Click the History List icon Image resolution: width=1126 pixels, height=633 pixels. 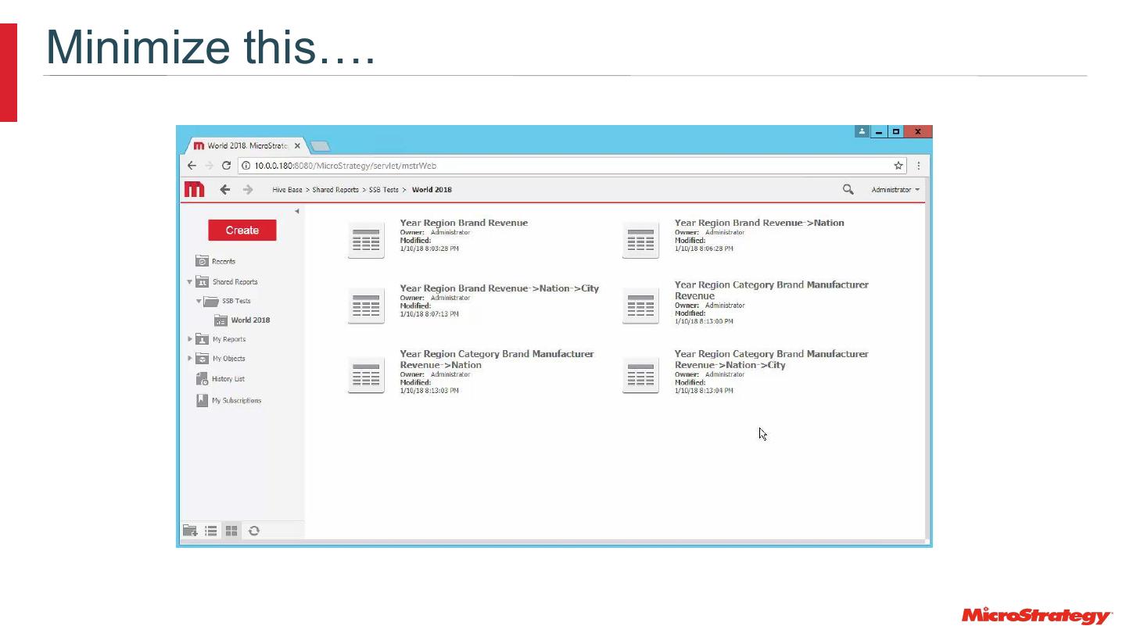click(202, 379)
